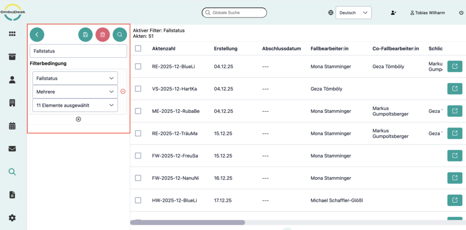Open the Deutsch language dropdown

[354, 13]
